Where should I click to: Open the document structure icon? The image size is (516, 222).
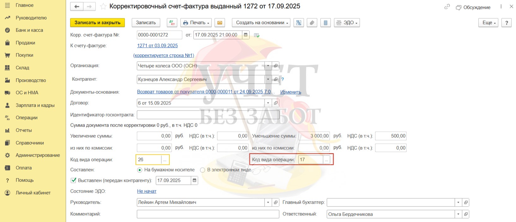299,23
